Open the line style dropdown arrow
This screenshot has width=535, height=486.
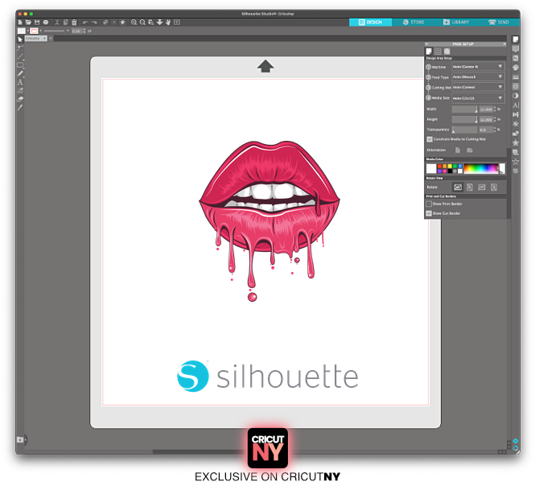(68, 31)
